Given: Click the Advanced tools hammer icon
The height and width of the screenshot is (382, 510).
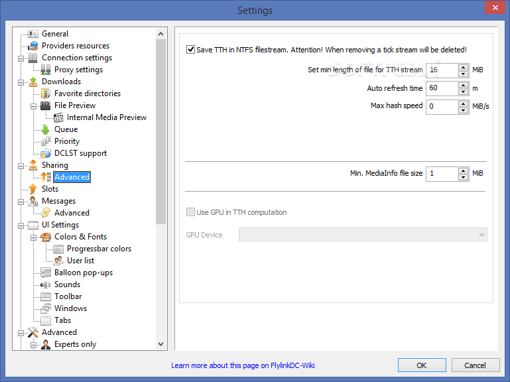Looking at the screenshot, I should 33,332.
